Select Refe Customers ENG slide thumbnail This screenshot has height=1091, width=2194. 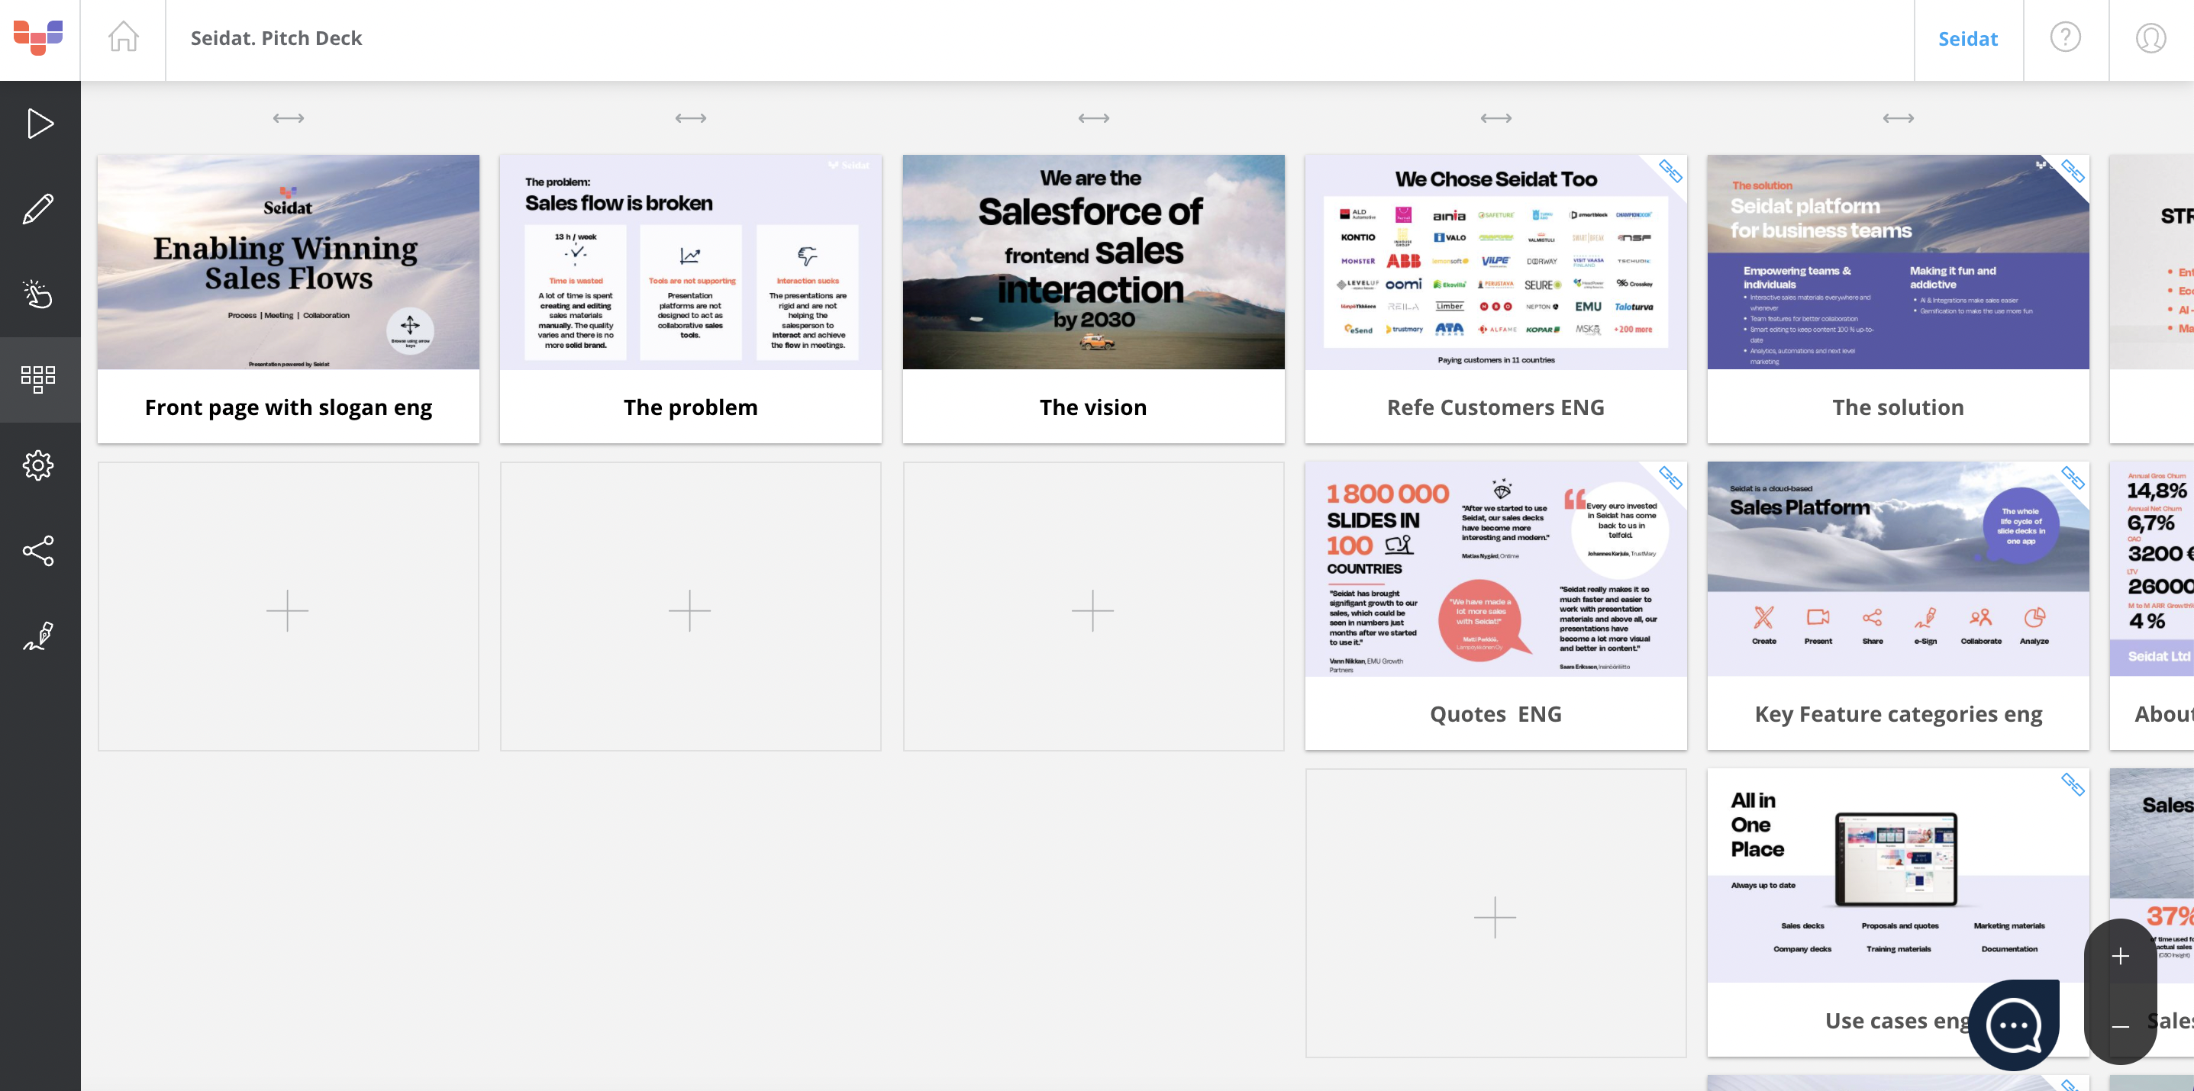point(1495,262)
